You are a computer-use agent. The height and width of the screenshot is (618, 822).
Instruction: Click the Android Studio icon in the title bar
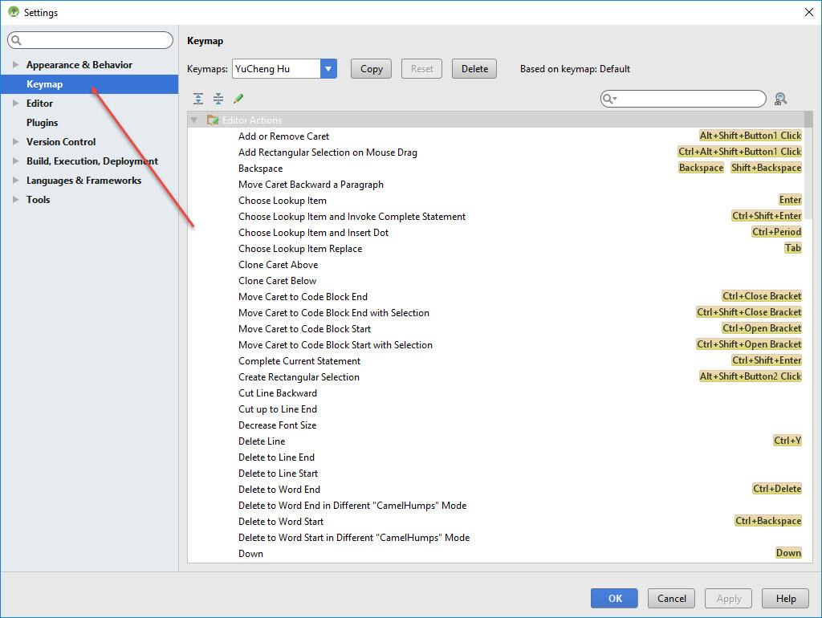point(13,12)
